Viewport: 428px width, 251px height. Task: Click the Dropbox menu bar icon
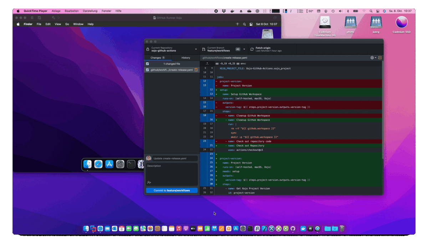pyautogui.click(x=224, y=11)
